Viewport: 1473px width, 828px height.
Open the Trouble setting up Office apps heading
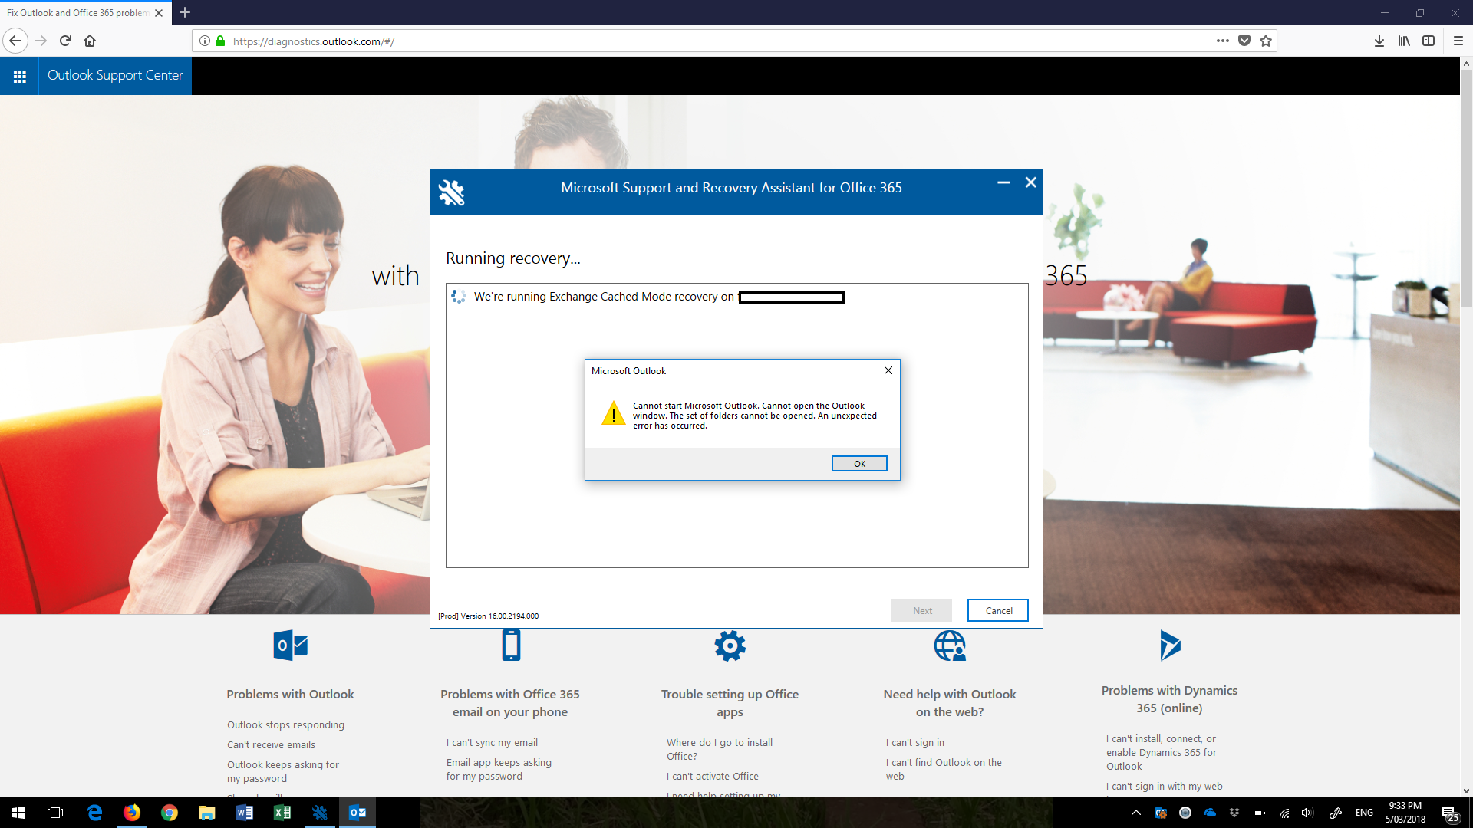(x=730, y=703)
